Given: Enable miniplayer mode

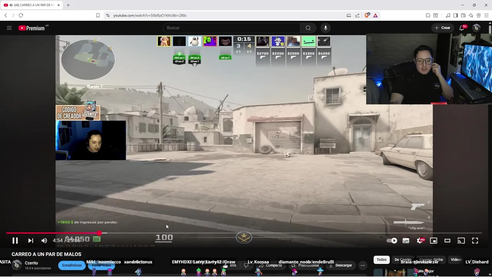Looking at the screenshot, I should coord(434,241).
